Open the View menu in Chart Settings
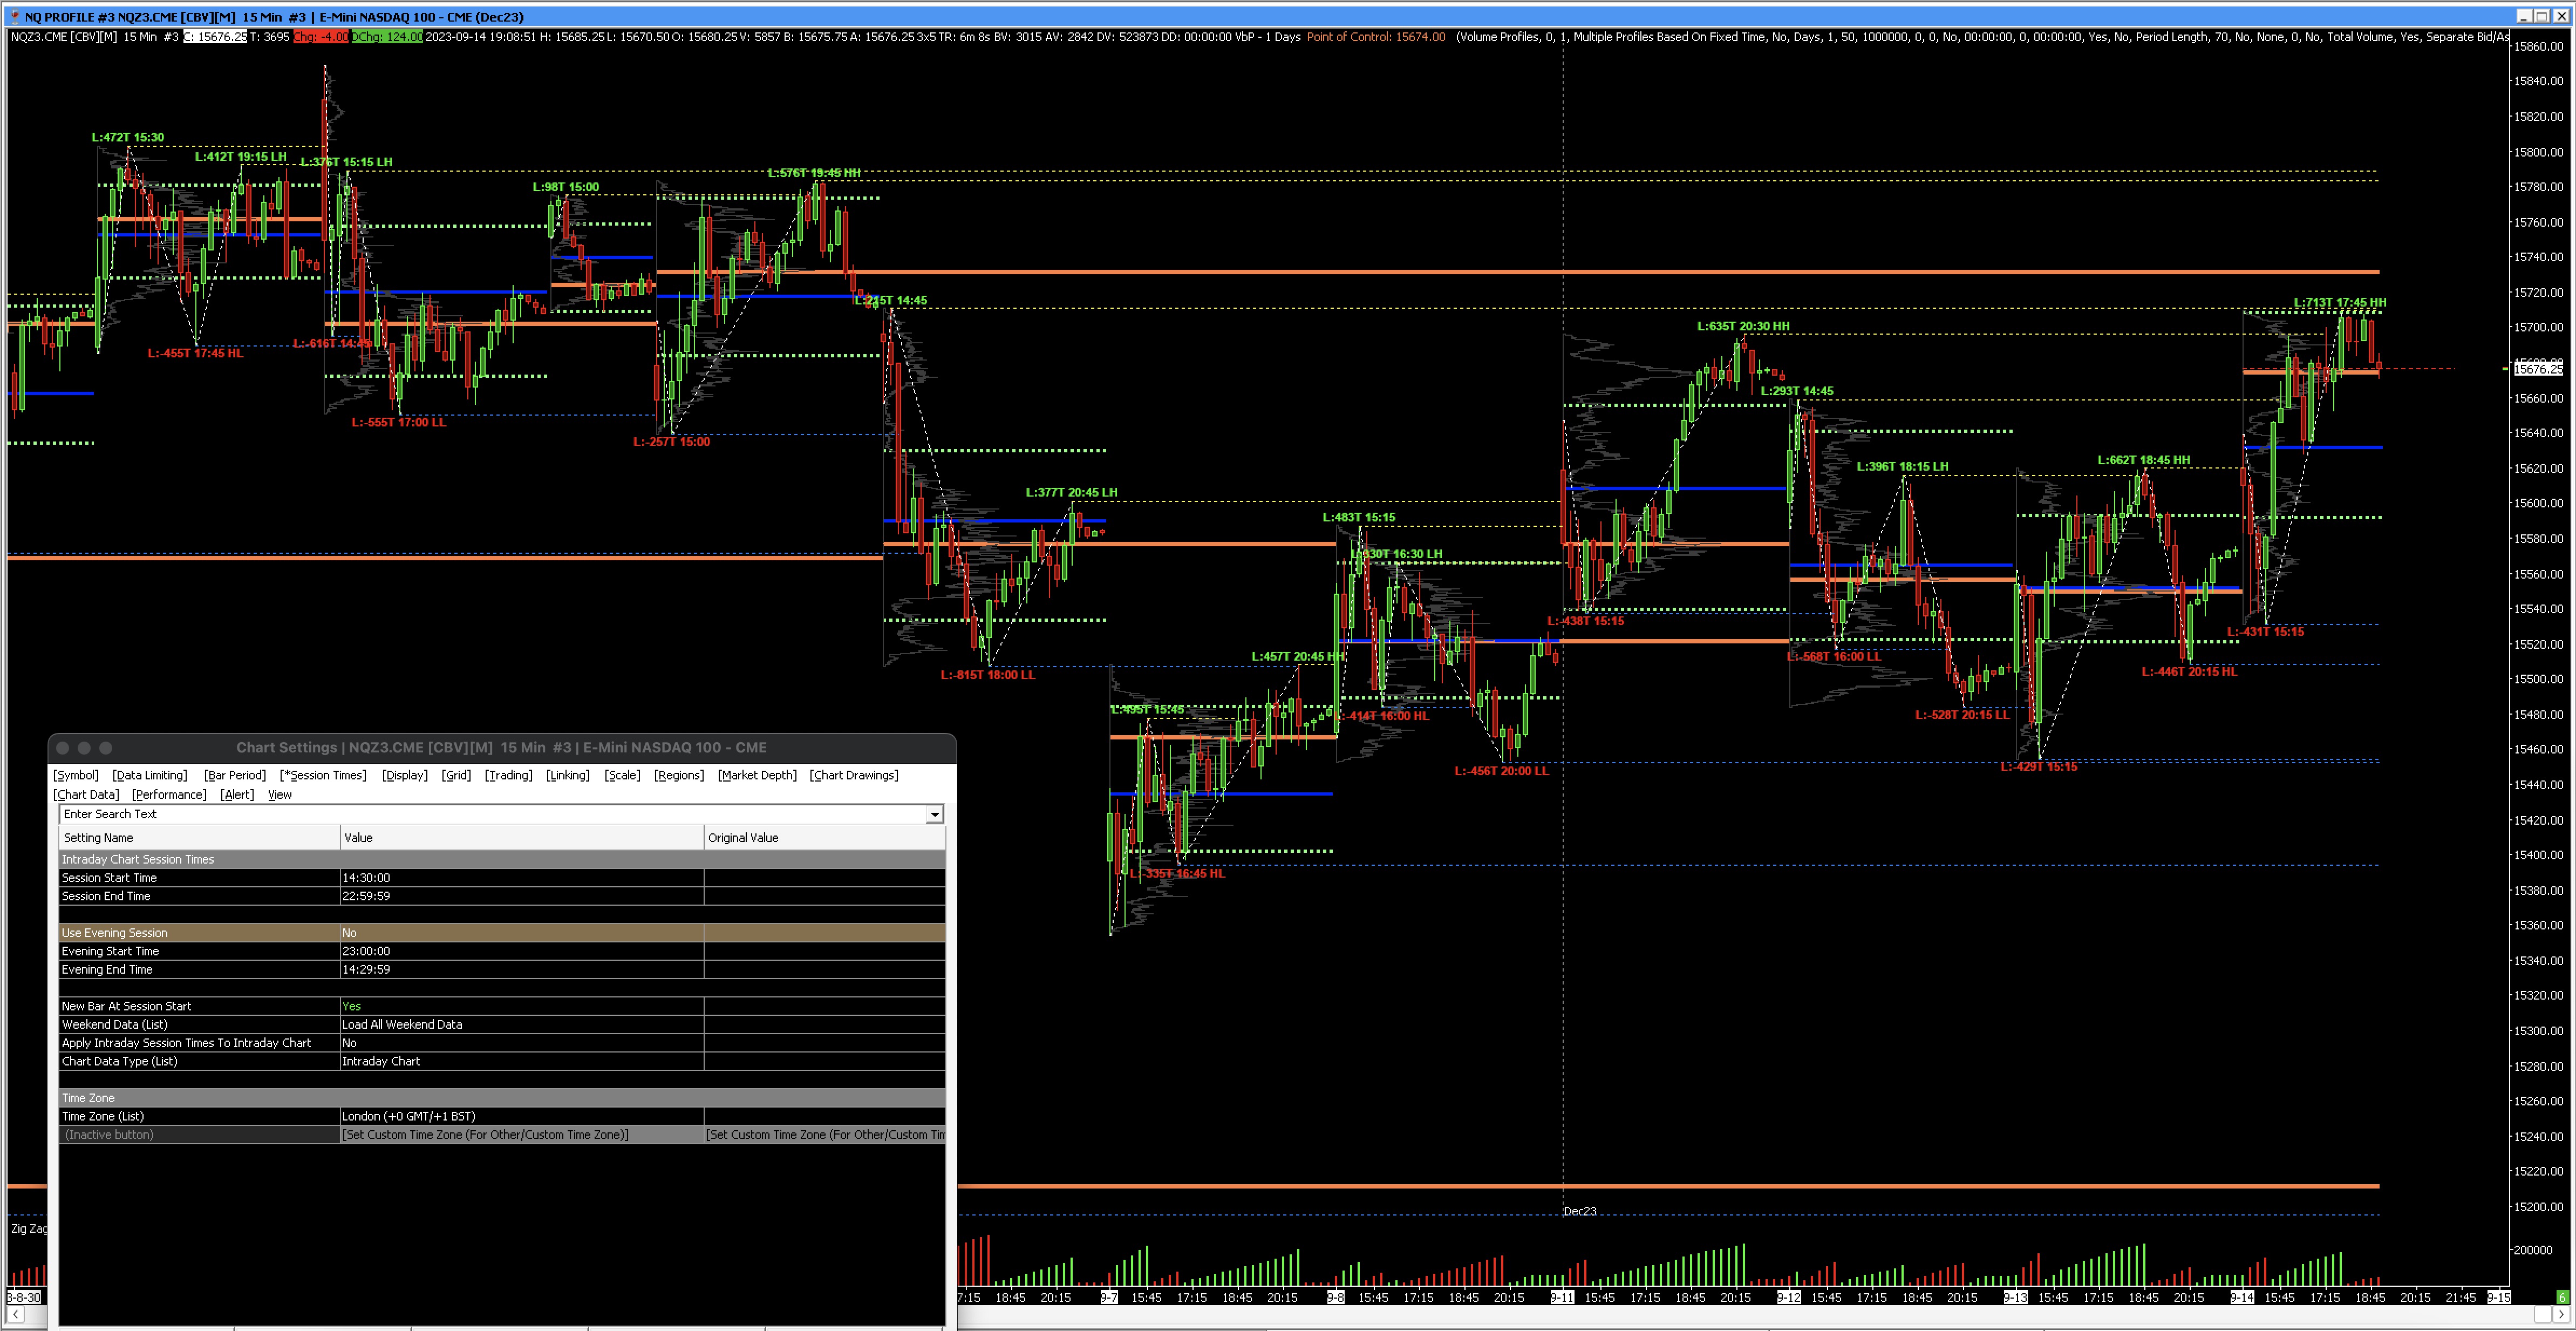 280,795
